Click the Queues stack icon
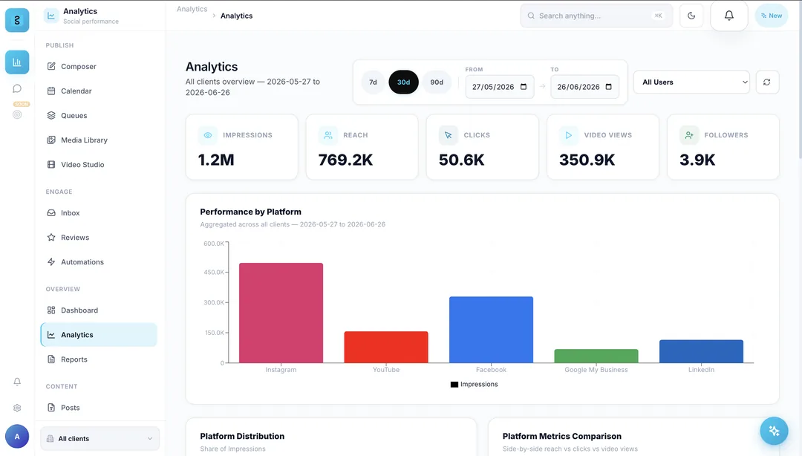The height and width of the screenshot is (456, 802). click(x=51, y=115)
